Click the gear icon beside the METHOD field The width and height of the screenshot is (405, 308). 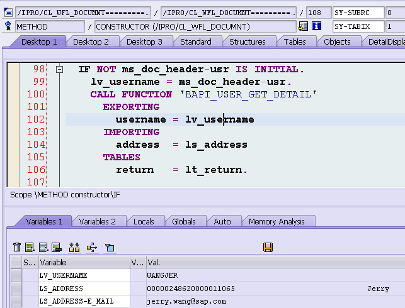[x=8, y=26]
